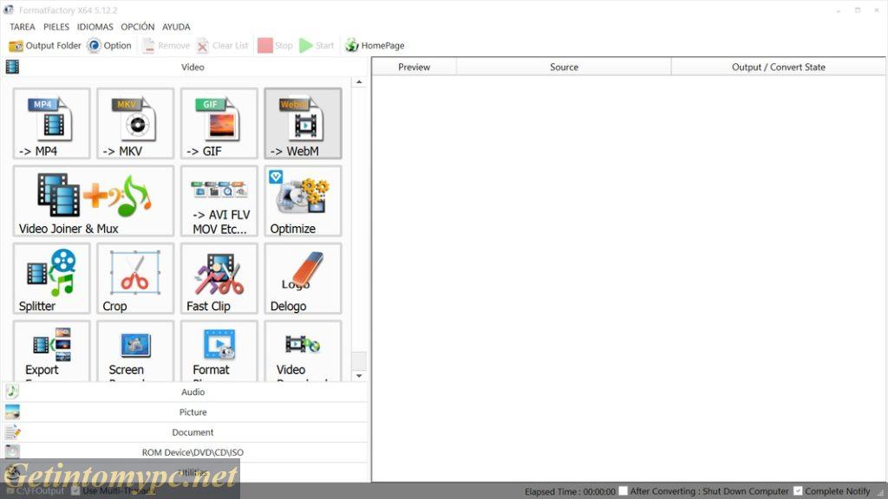The height and width of the screenshot is (499, 888).
Task: Open the ROM Device\DVD\CD\ISO section
Action: [x=193, y=451]
